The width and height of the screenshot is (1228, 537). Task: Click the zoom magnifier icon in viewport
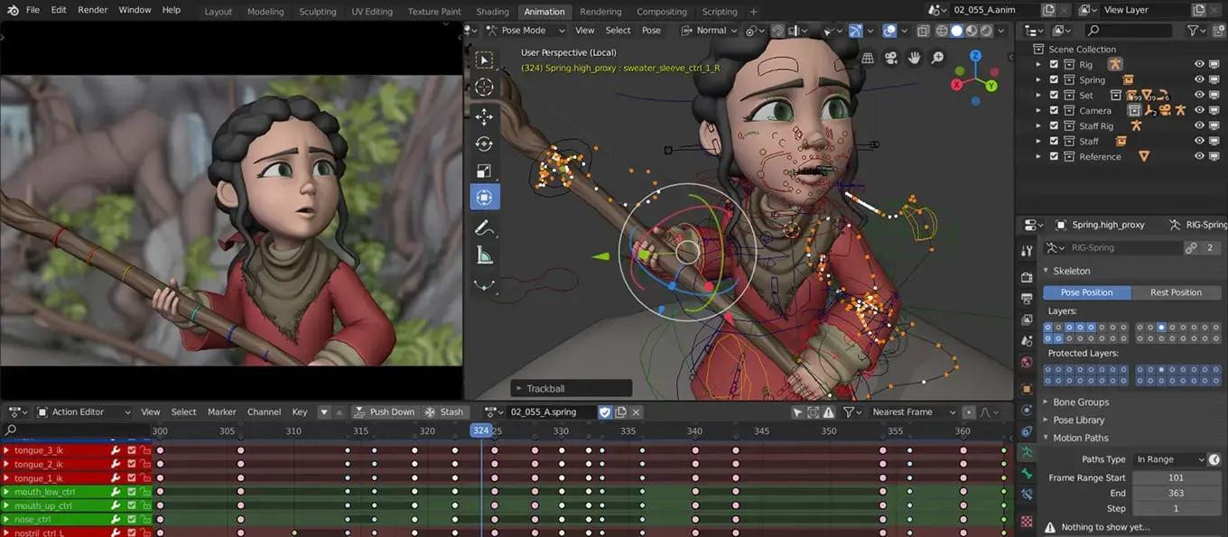pos(937,58)
